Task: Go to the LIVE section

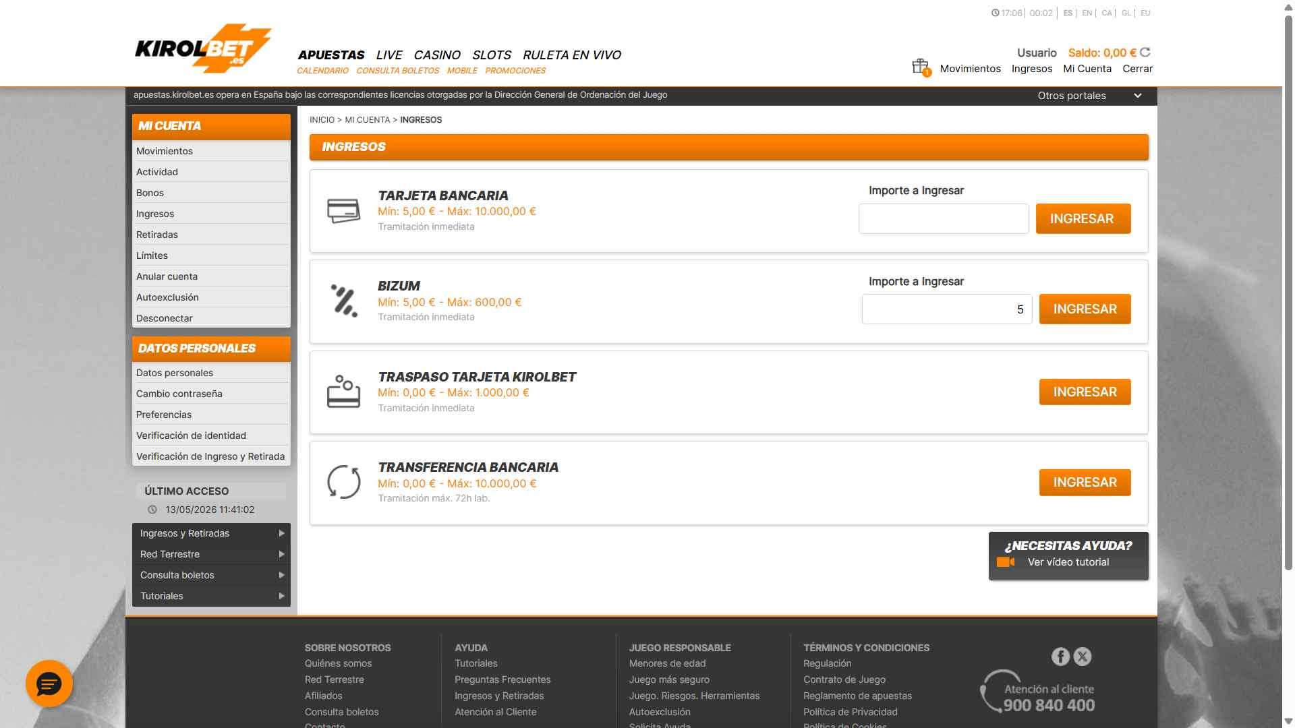Action: tap(389, 55)
